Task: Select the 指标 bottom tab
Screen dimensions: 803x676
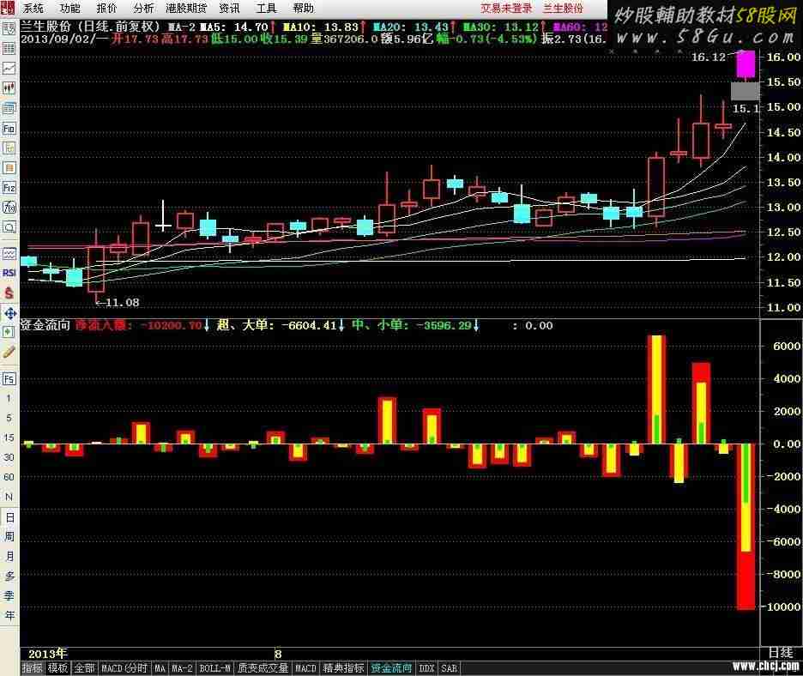Action: [33, 668]
